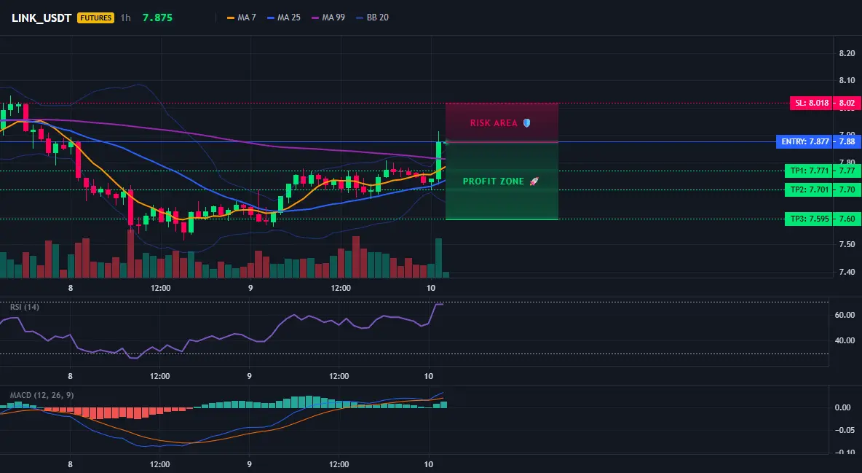Click the 7.40 price axis value

847,271
